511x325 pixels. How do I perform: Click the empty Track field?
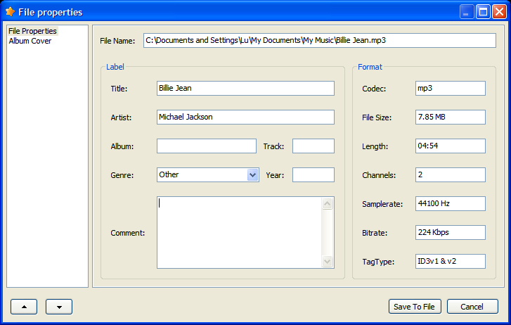(313, 146)
